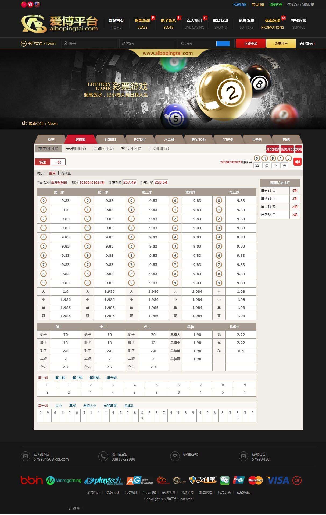Switch bet mode to 快捷

42,162
